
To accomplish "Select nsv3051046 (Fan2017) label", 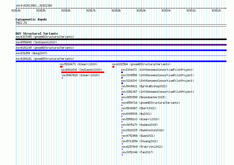I will 138,152.
